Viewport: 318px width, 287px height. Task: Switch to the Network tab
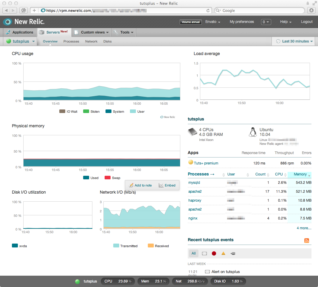coord(91,42)
